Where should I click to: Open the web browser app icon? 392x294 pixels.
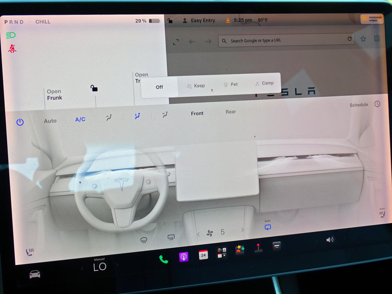point(277,246)
